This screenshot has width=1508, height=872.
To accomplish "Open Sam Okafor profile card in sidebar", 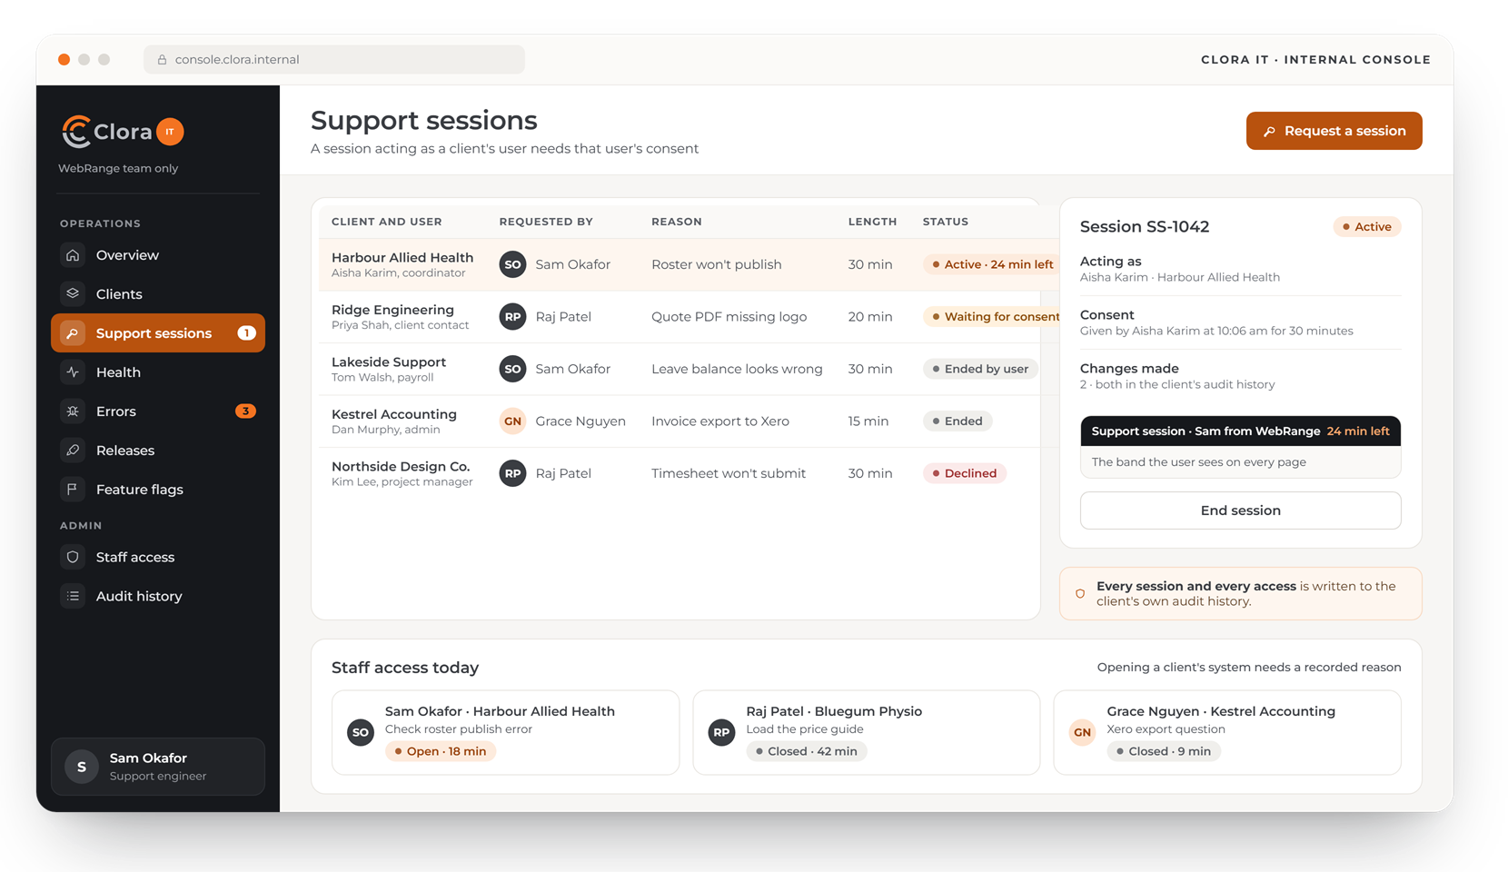I will click(x=158, y=767).
